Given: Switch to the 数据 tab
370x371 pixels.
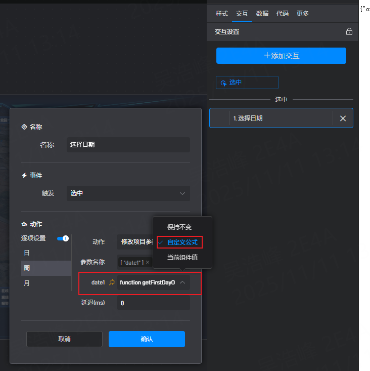Looking at the screenshot, I should 262,14.
